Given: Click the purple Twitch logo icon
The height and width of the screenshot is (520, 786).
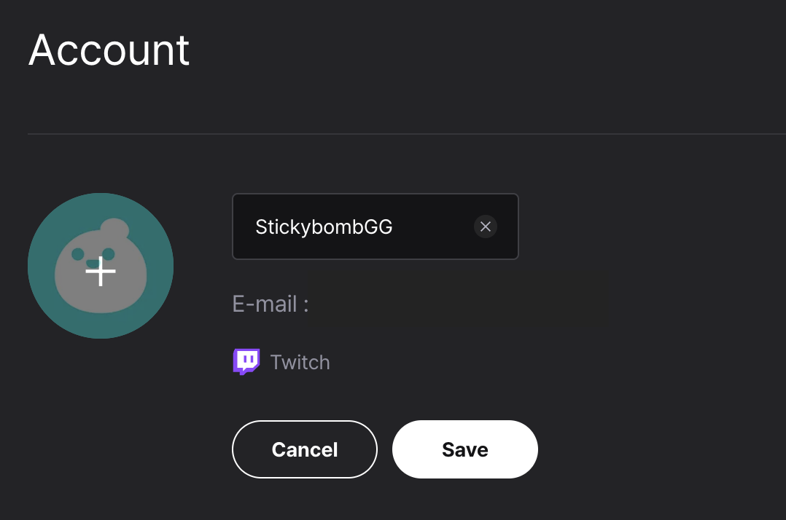Looking at the screenshot, I should pos(246,362).
